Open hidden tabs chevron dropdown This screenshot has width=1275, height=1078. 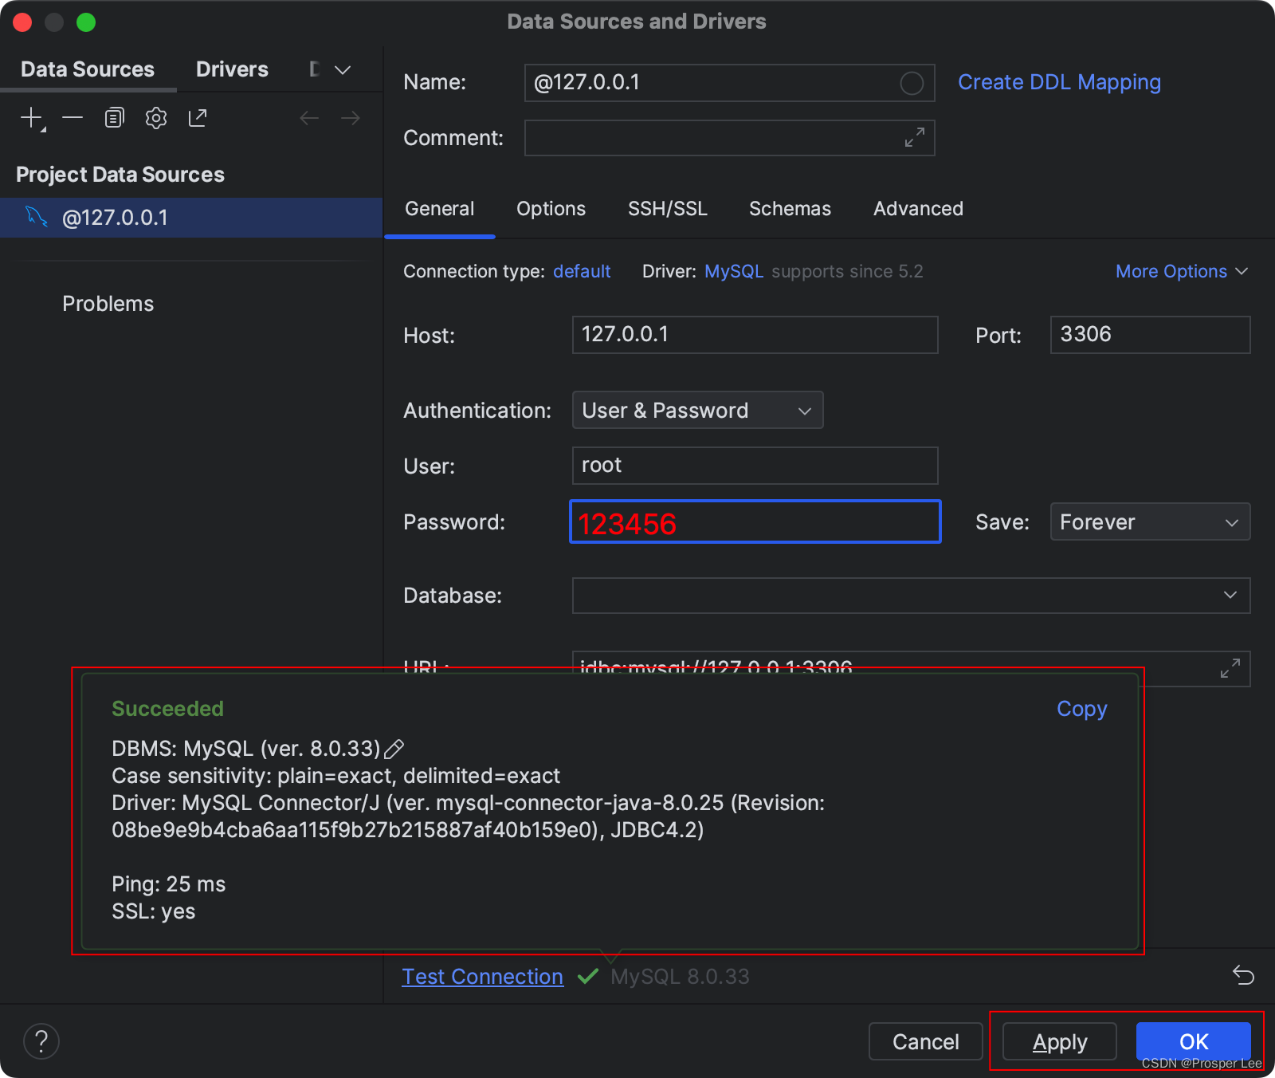[343, 70]
